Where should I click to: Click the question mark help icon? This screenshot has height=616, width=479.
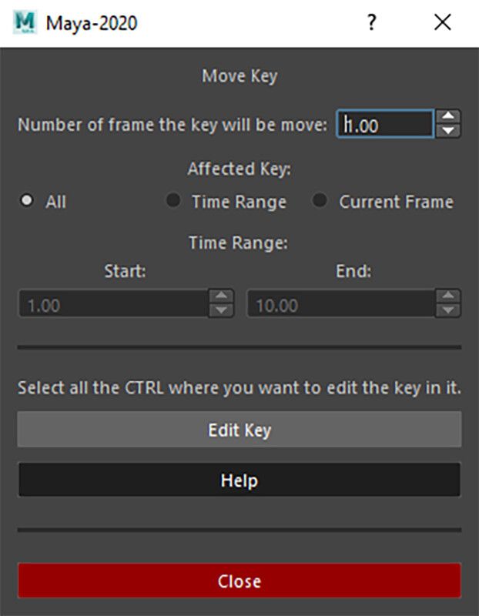pyautogui.click(x=372, y=23)
